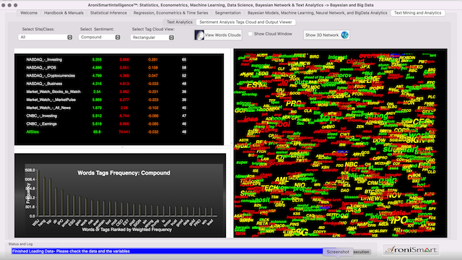Viewport: 462px width, 260px height.
Task: Click the Screenshot tooltip button
Action: 338,252
